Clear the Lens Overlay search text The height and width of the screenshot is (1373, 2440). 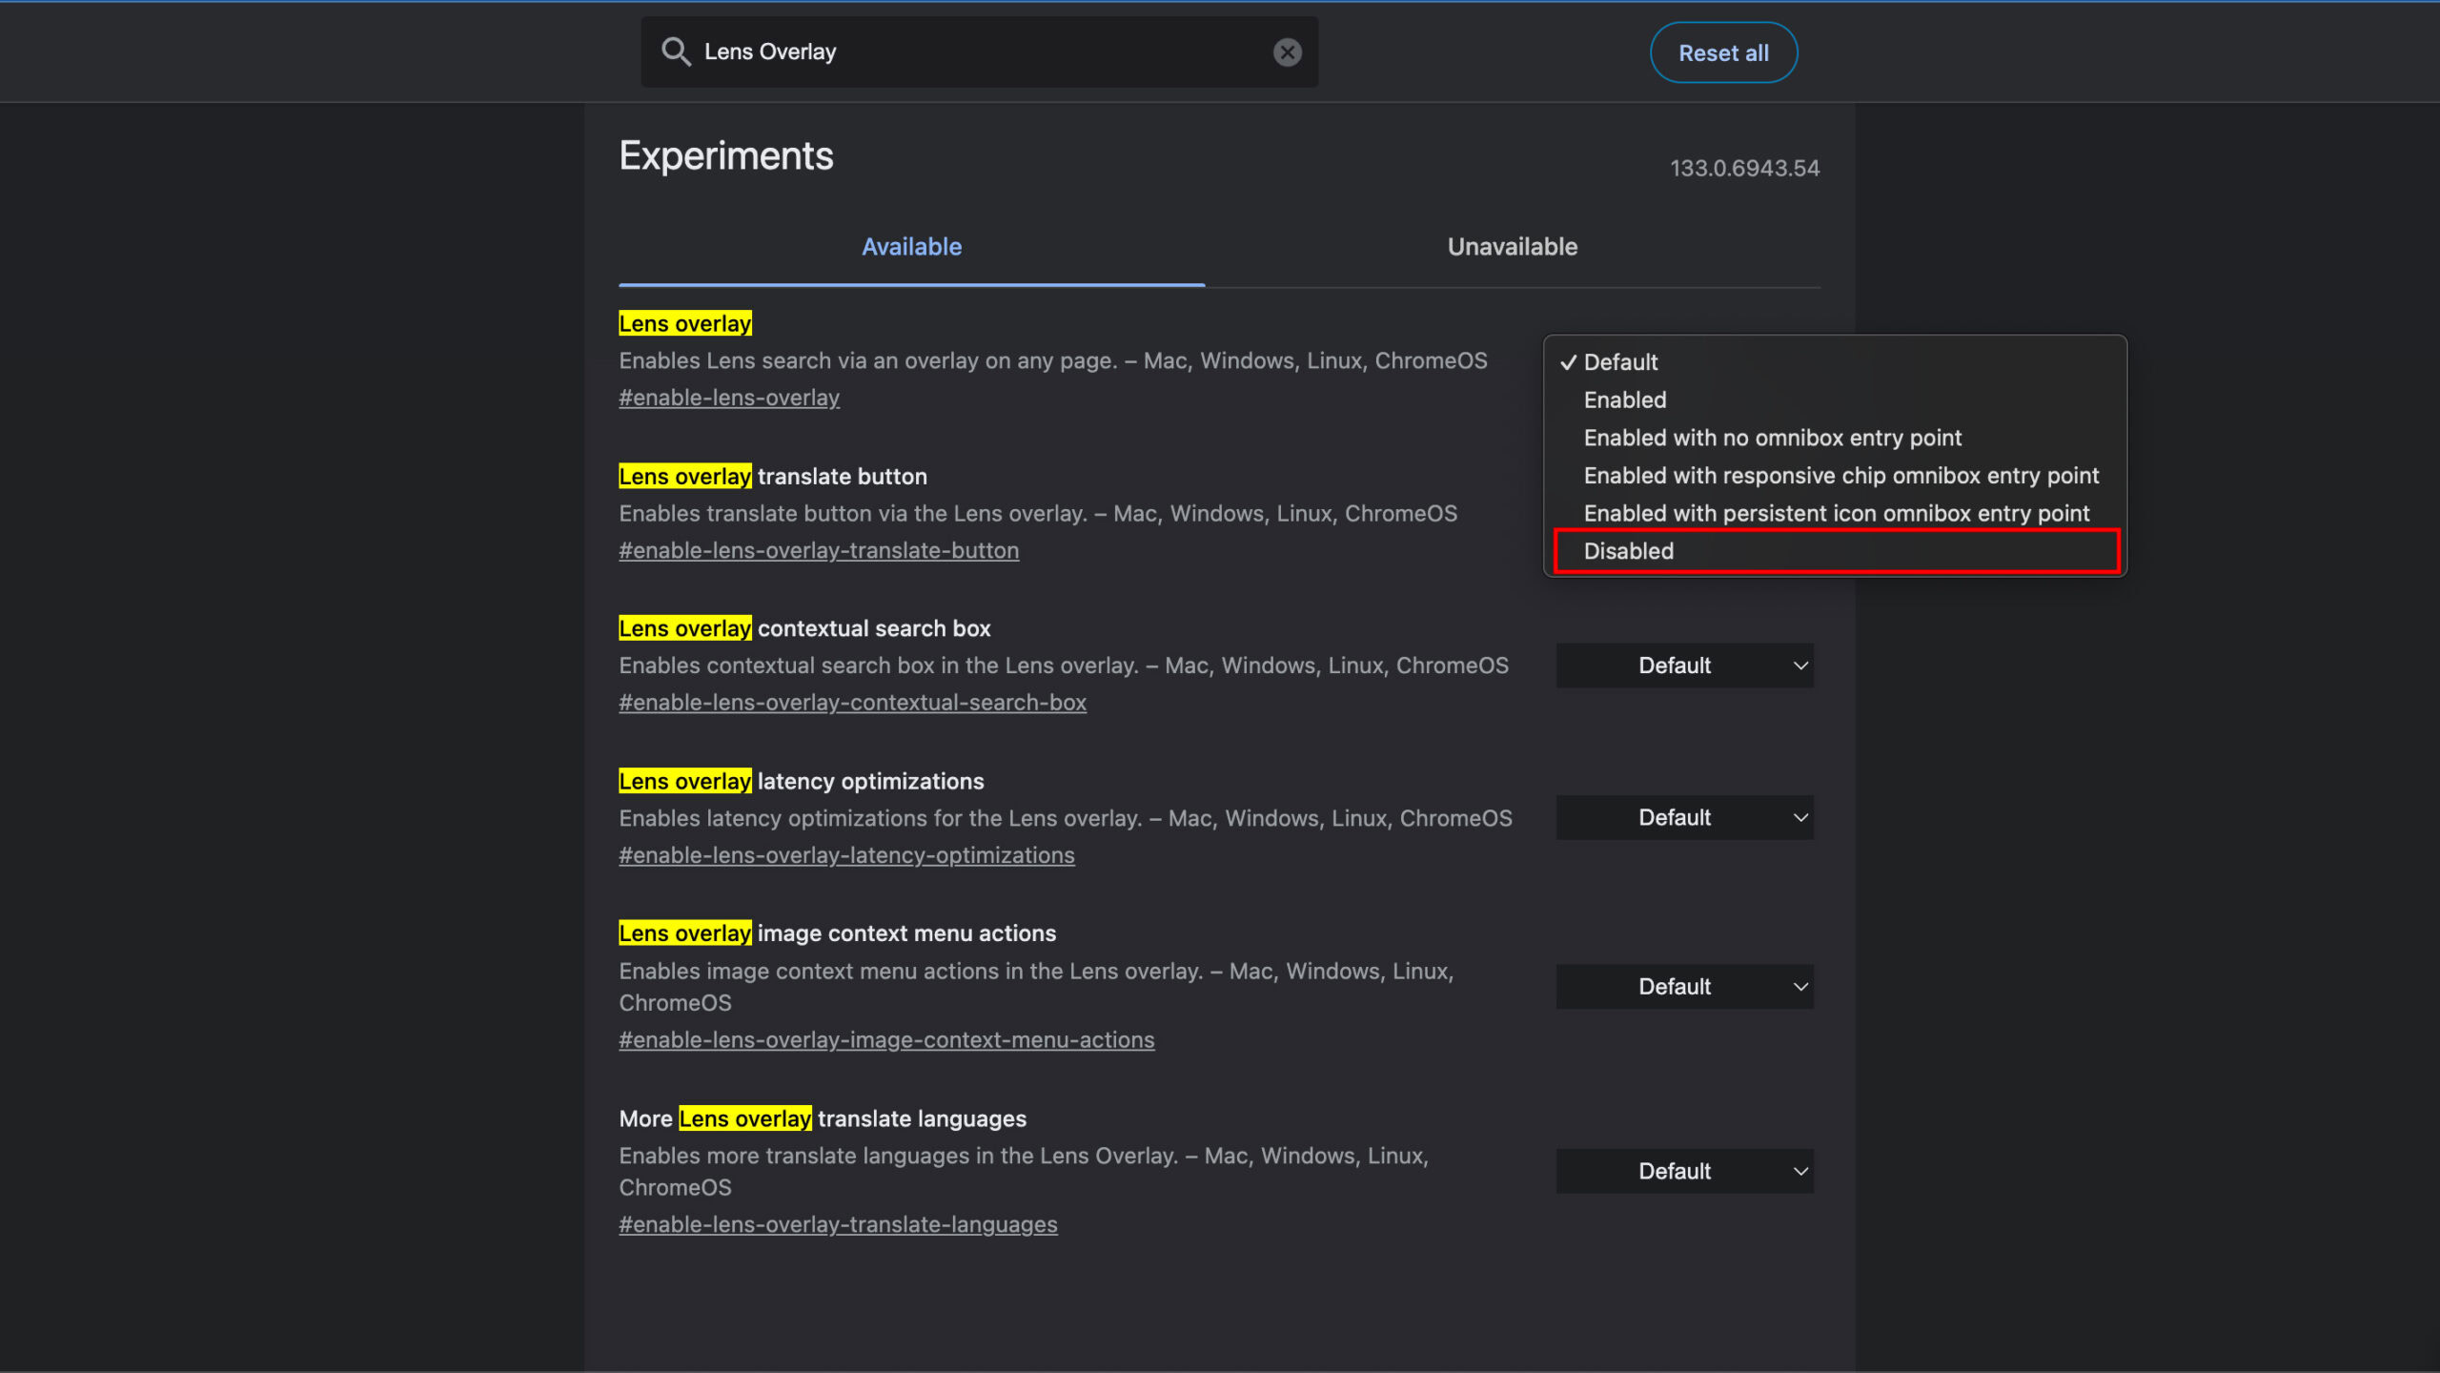[x=1287, y=52]
